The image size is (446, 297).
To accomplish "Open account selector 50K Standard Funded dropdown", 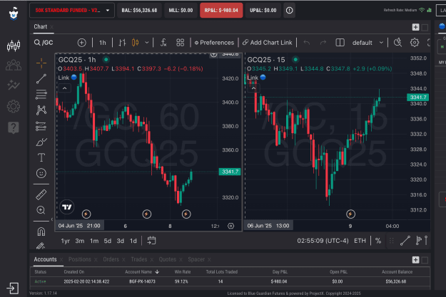I will (72, 11).
